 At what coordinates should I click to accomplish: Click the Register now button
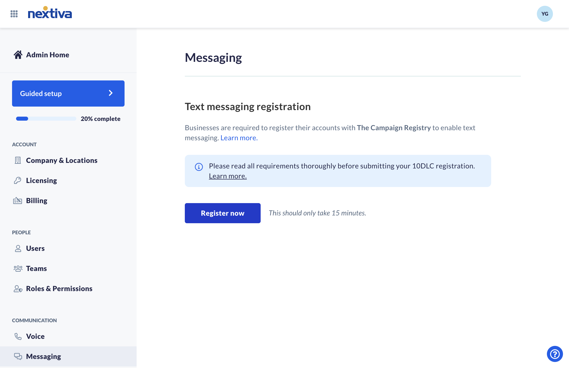(223, 213)
